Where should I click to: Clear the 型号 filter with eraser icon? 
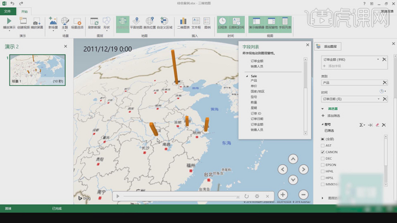click(377, 125)
